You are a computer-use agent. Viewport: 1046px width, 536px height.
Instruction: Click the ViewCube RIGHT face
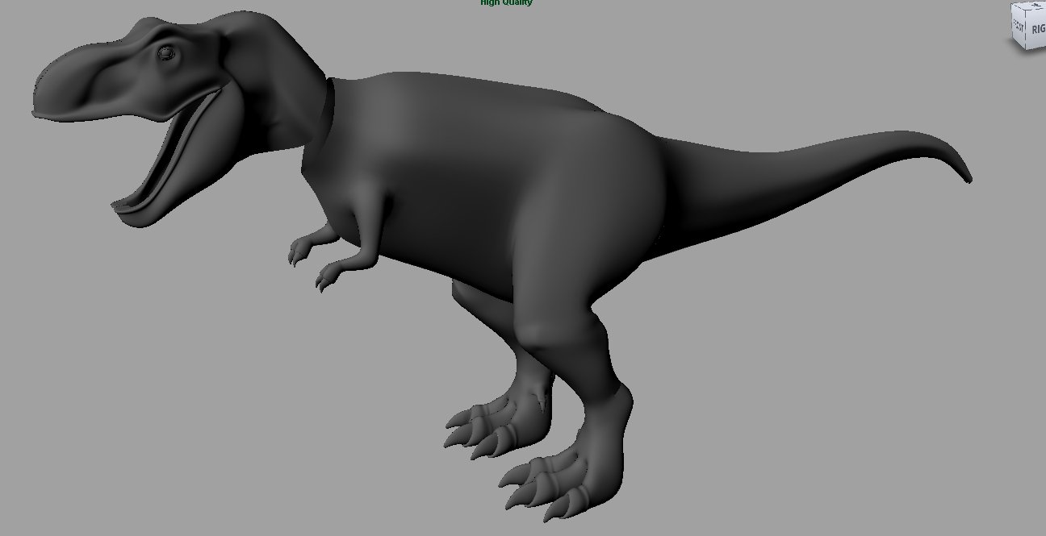1037,29
